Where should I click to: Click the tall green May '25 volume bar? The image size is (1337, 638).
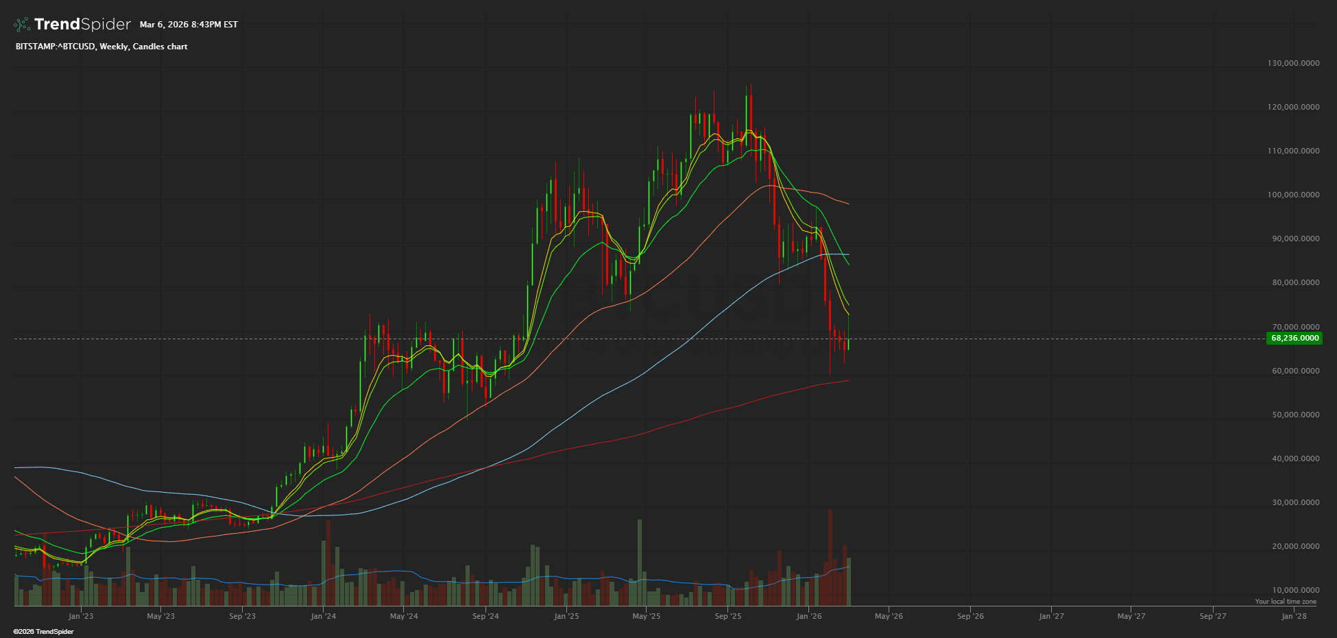pos(640,562)
